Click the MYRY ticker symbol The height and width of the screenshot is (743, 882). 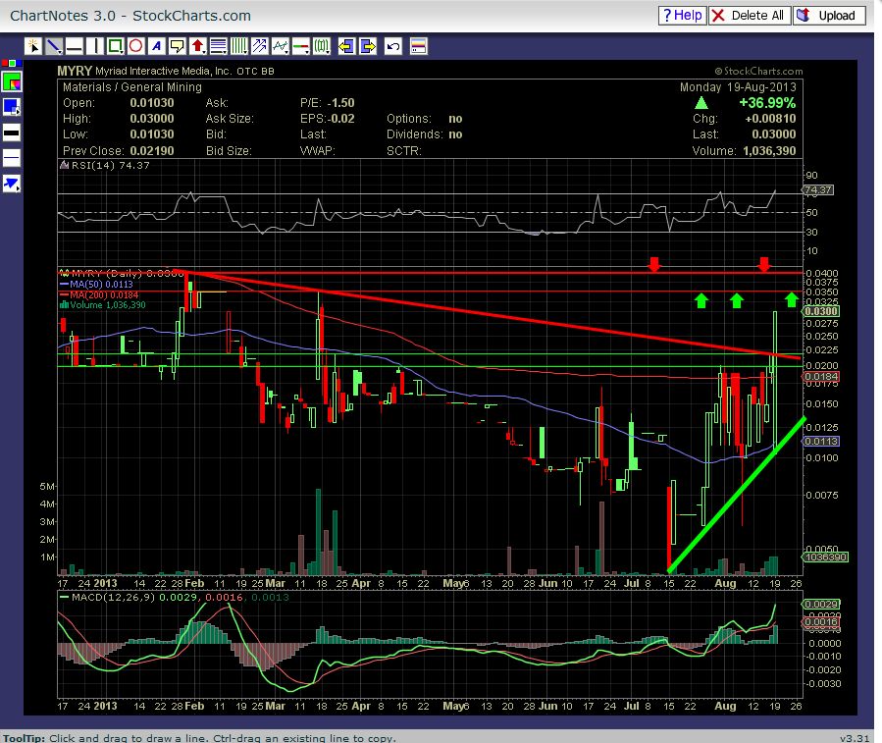(x=75, y=71)
